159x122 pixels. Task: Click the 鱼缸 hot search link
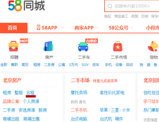pyautogui.click(x=108, y=16)
